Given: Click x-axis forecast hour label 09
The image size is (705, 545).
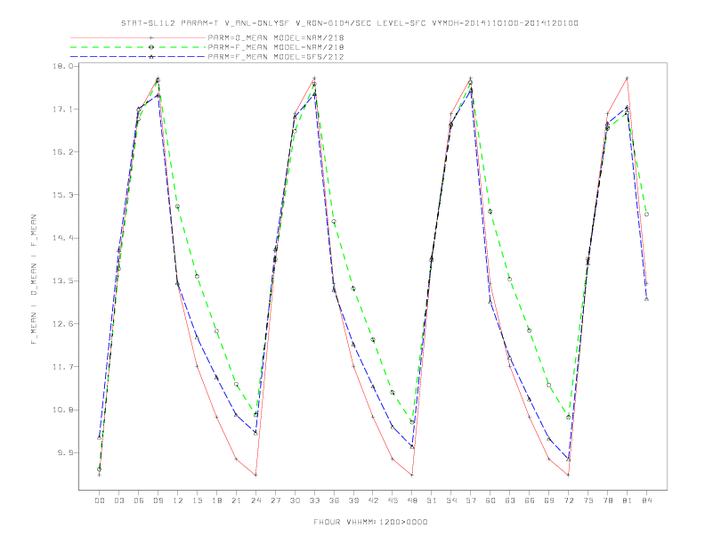Looking at the screenshot, I should click(158, 500).
